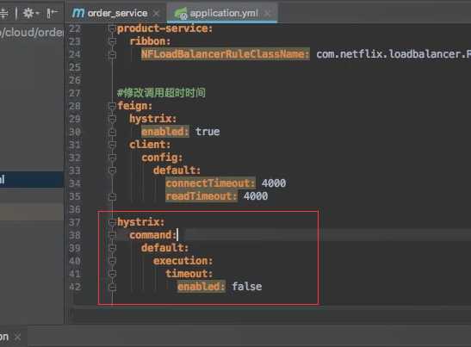Collapse the hystrix block at line 29
The image size is (471, 347).
112,119
